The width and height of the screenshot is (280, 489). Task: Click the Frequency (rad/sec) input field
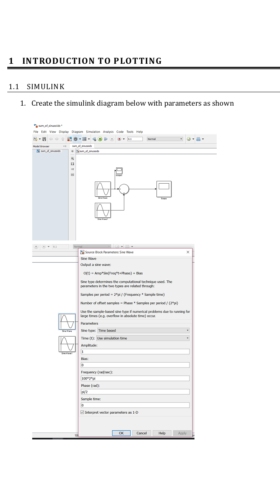pos(135,378)
